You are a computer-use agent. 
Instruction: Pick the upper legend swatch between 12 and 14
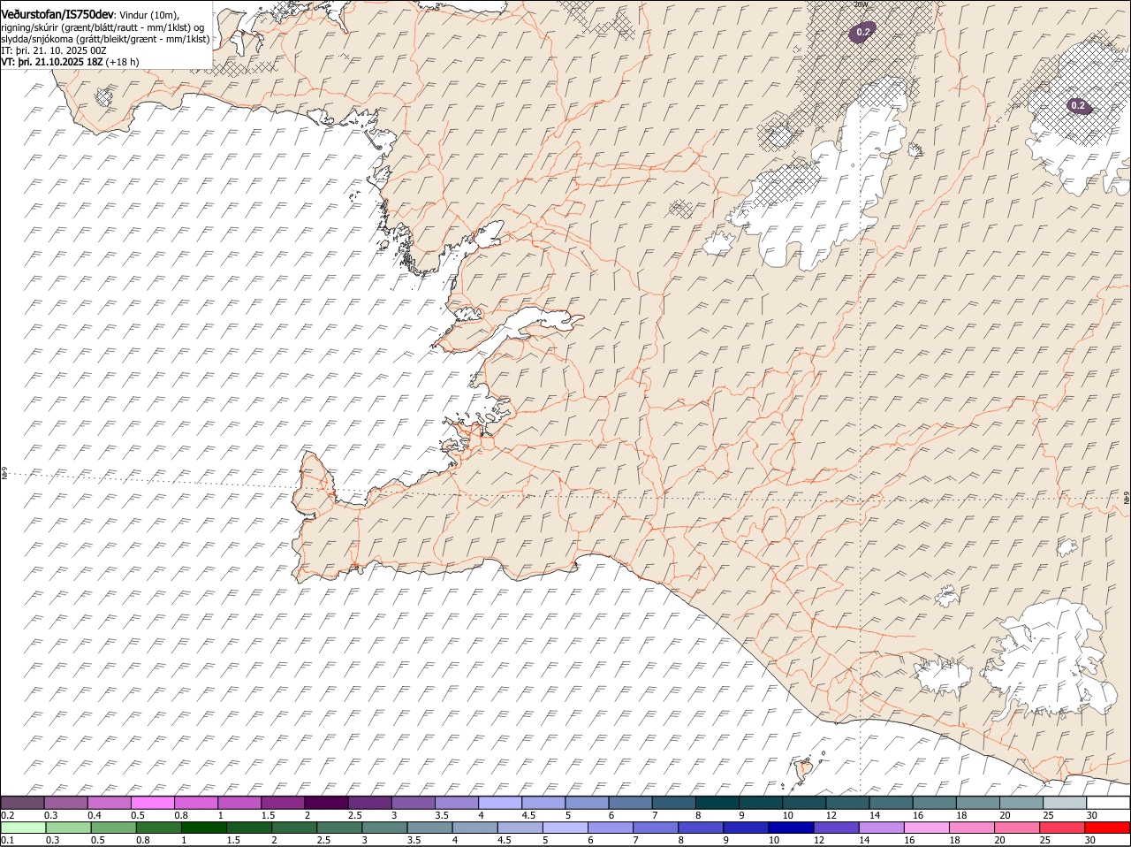[848, 803]
